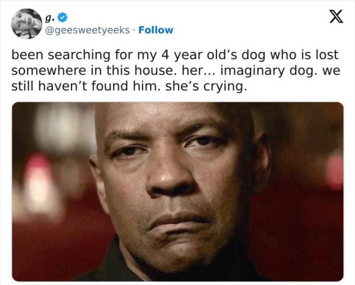
Task: Follow the geesweetyeeks account
Action: tap(156, 30)
